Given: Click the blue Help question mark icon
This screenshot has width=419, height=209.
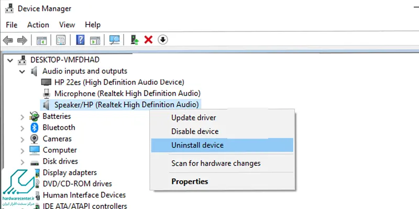Looking at the screenshot, I should [x=81, y=40].
